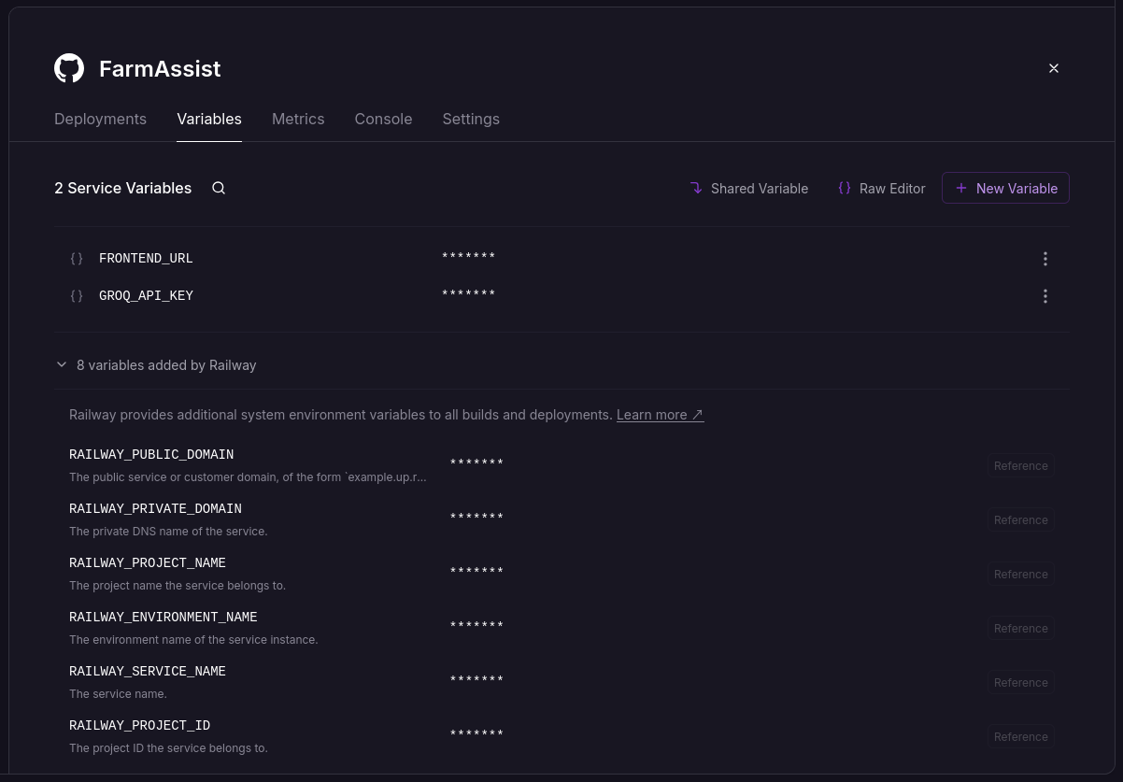Screen dimensions: 1123x782
Task: Click the braces icon beside FRONTEND_URL
Action: click(x=77, y=259)
